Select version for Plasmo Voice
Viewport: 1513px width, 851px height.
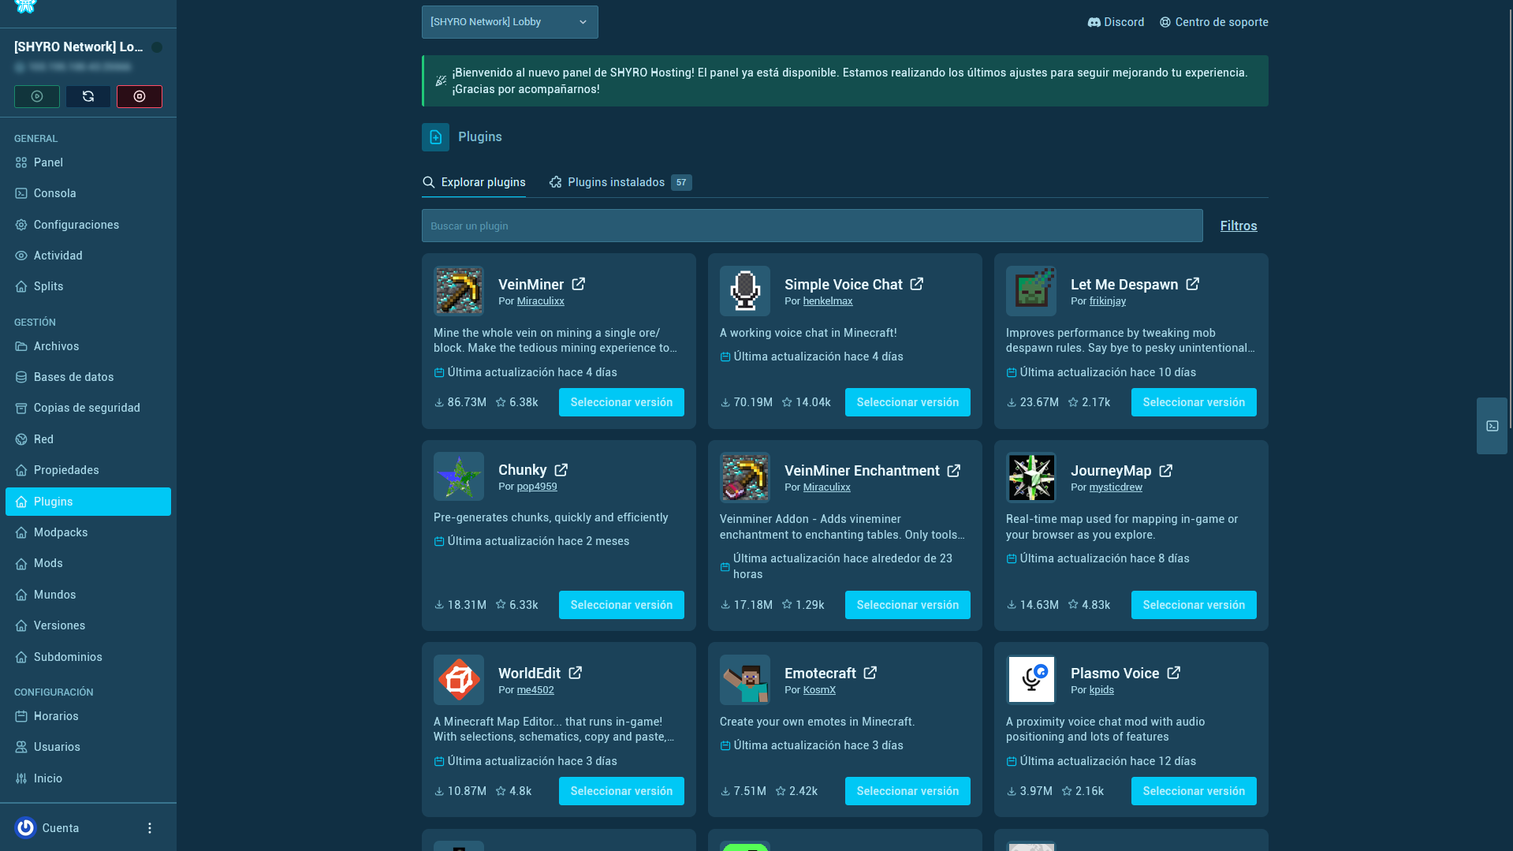[1194, 791]
